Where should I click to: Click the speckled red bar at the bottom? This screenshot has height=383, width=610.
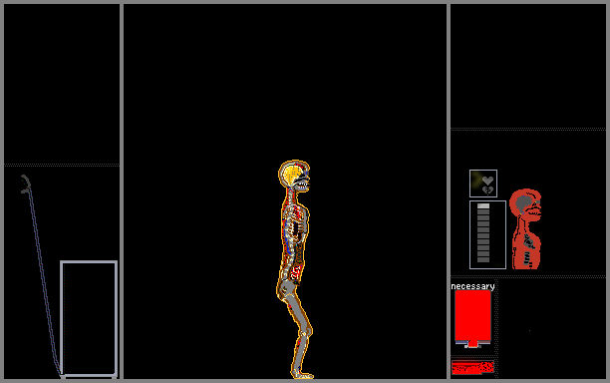[472, 367]
